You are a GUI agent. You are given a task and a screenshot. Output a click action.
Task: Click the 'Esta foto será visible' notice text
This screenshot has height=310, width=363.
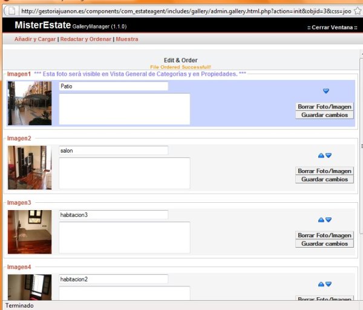140,74
